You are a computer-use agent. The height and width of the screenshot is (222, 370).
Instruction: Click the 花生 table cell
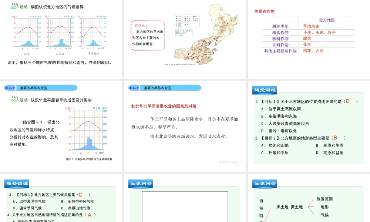[x=307, y=45]
